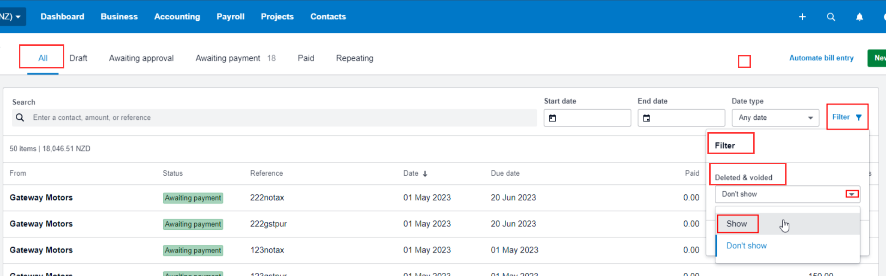The height and width of the screenshot is (276, 886).
Task: Click the End date input field
Action: pos(681,118)
